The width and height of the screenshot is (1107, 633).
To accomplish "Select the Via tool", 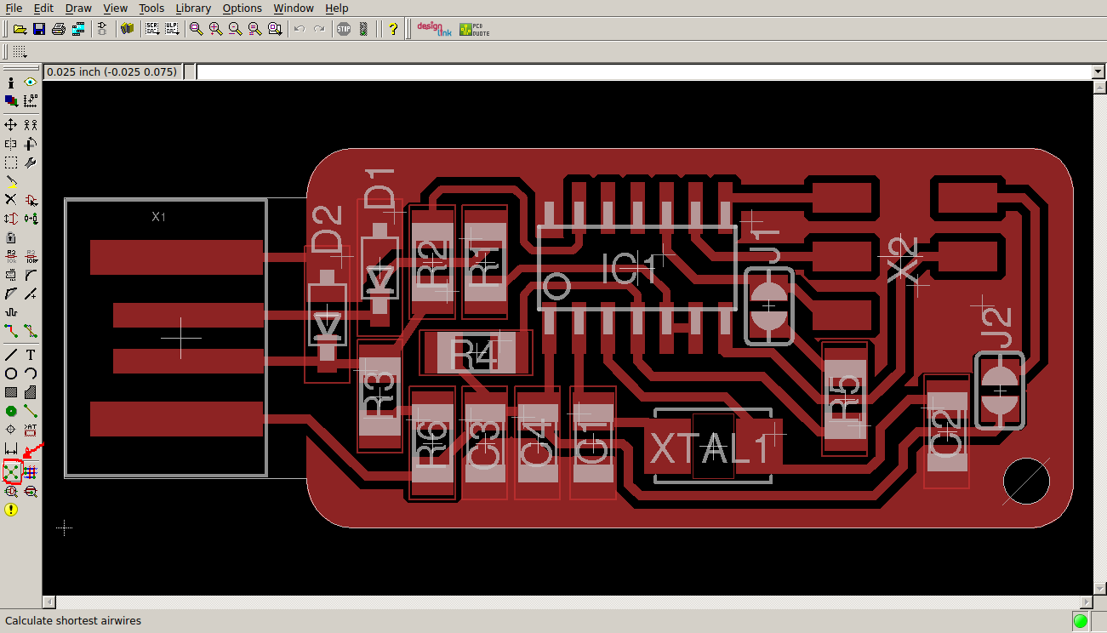I will (11, 411).
